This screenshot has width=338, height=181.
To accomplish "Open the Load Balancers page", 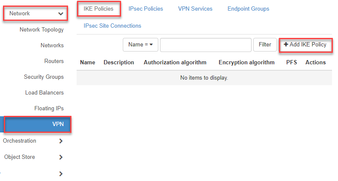I will tap(44, 93).
